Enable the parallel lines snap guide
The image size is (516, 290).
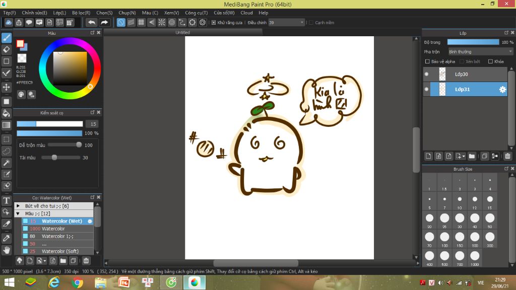point(131,22)
